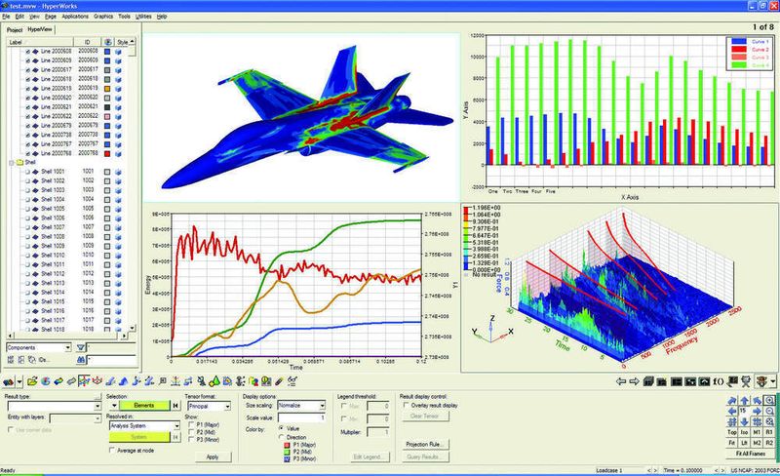Open the Size scaling Normalize dropdown
Viewport: 780px width, 476px height.
coord(322,406)
